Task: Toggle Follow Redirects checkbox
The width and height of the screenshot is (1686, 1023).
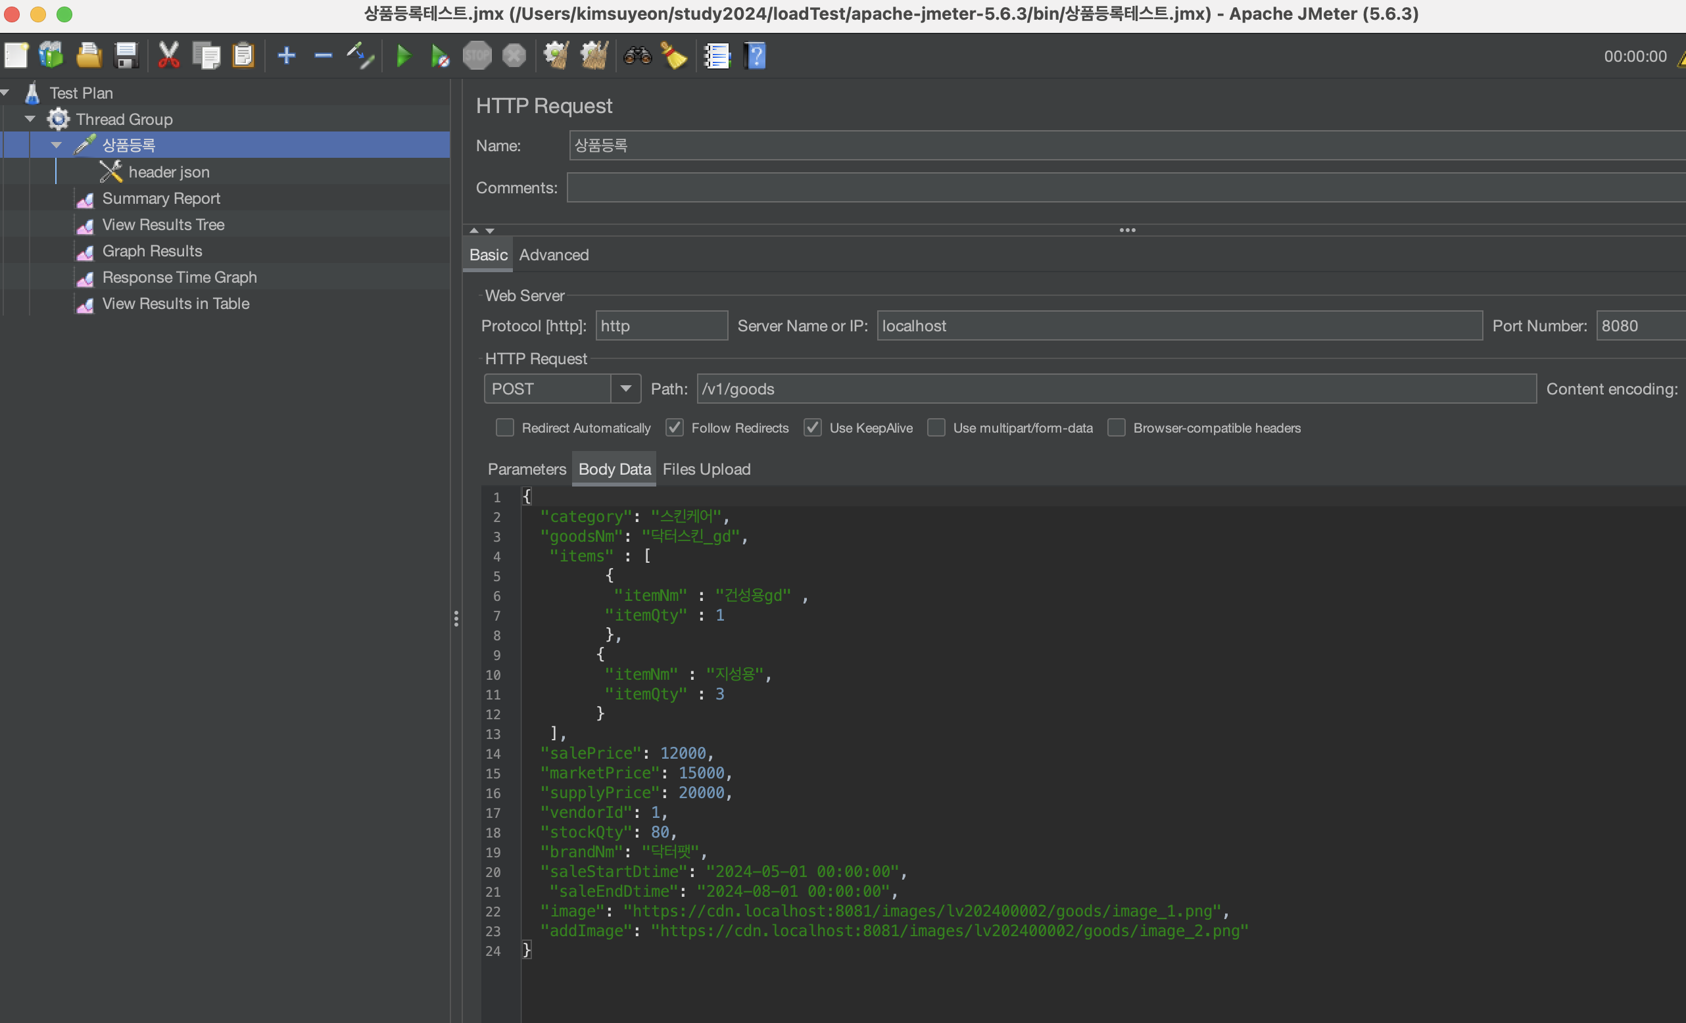Action: [675, 428]
